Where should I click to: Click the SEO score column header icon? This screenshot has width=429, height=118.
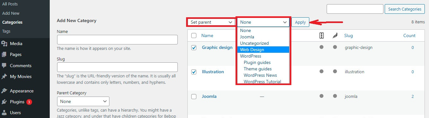pyautogui.click(x=322, y=35)
